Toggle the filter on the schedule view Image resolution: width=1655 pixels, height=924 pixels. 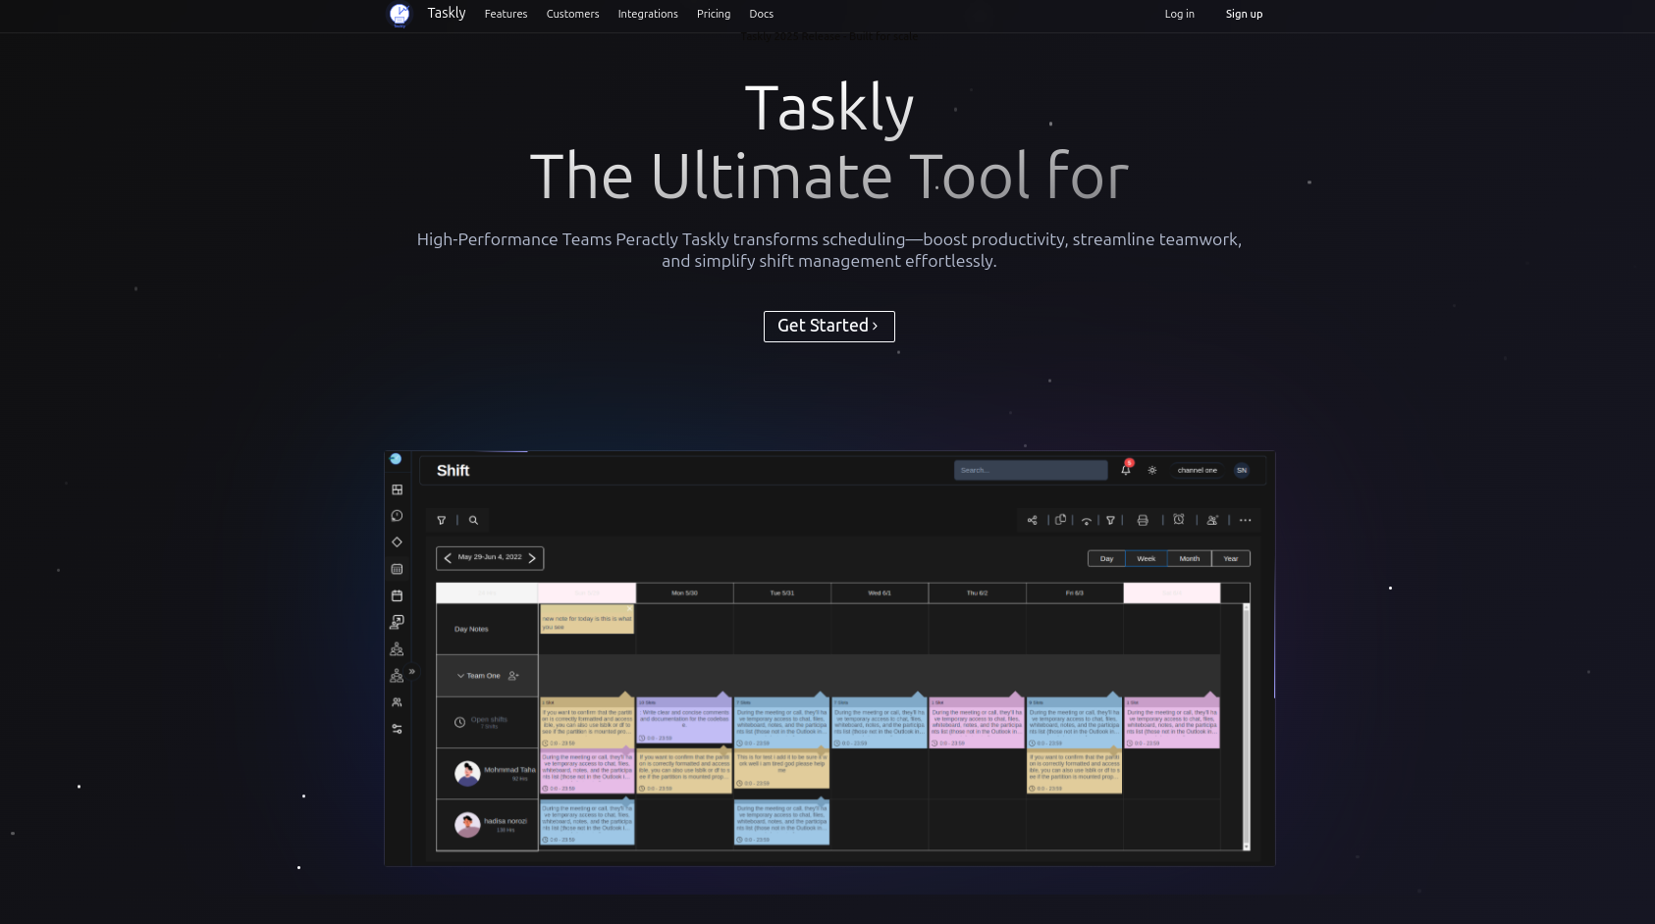442,520
